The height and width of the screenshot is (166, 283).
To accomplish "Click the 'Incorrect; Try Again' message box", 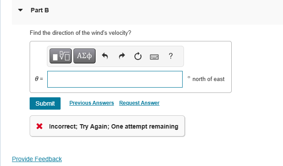I will coord(107,126).
